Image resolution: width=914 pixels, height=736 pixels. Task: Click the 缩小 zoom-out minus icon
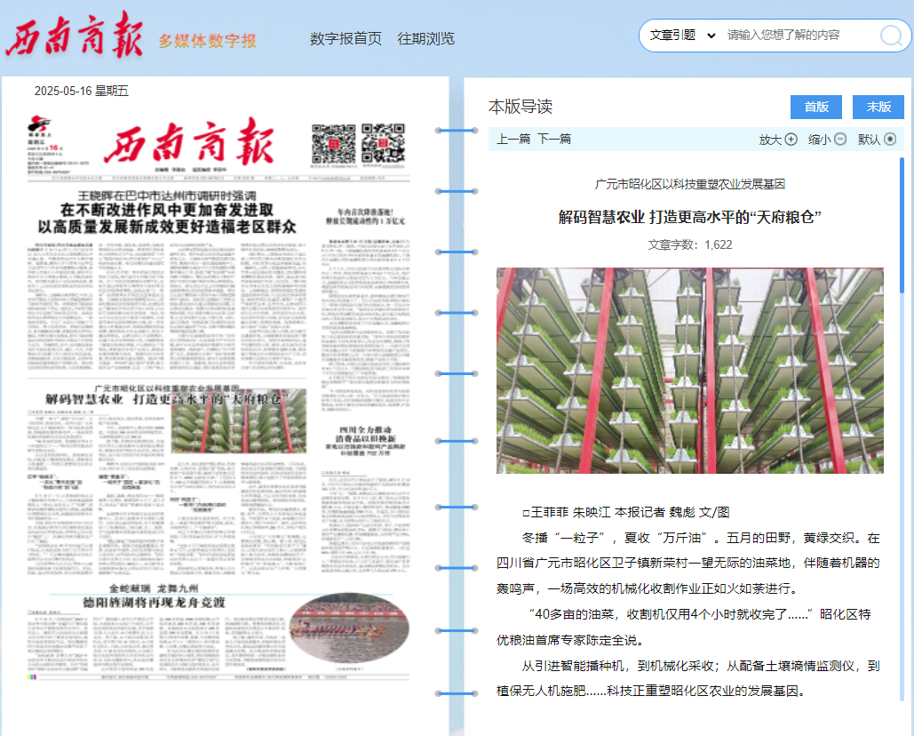point(839,140)
